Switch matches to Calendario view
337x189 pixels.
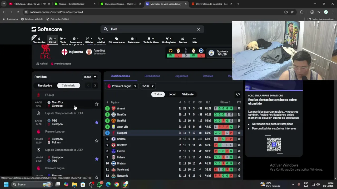(68, 86)
